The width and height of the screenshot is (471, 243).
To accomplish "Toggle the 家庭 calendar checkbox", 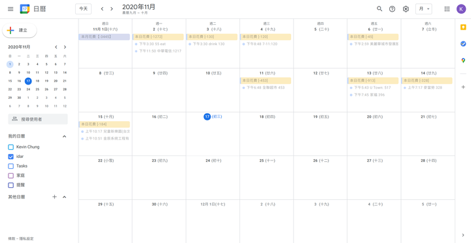I will (x=11, y=176).
